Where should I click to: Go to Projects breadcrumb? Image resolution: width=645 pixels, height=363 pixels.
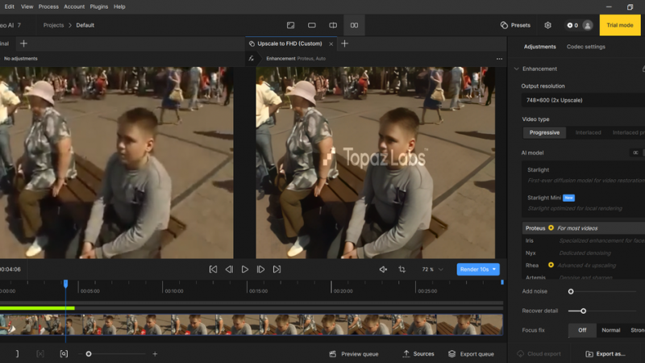(x=53, y=25)
